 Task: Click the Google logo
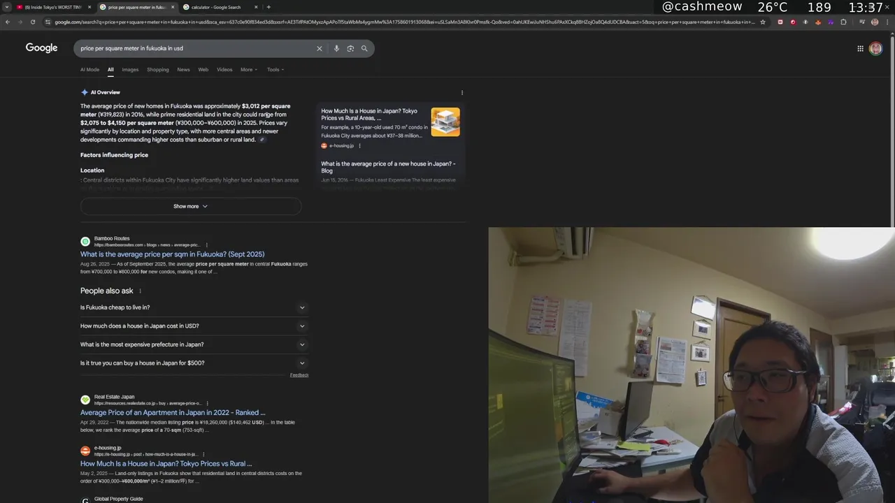[x=41, y=48]
